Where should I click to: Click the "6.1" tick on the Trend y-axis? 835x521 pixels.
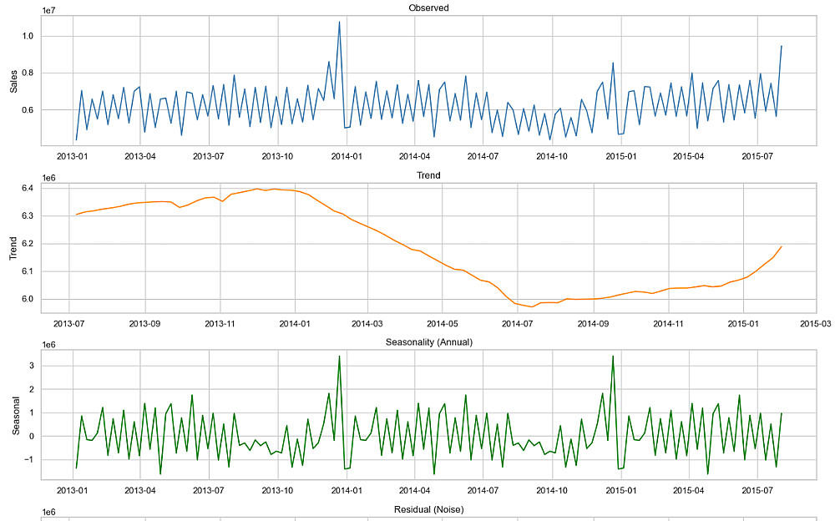[x=28, y=271]
